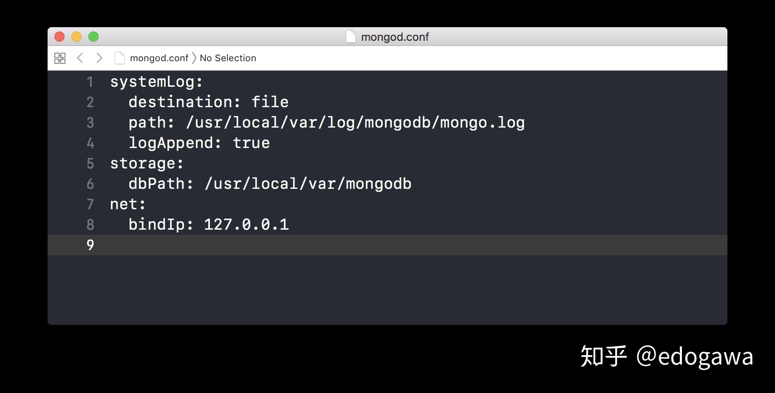Click the document icon in the title bar

(351, 37)
